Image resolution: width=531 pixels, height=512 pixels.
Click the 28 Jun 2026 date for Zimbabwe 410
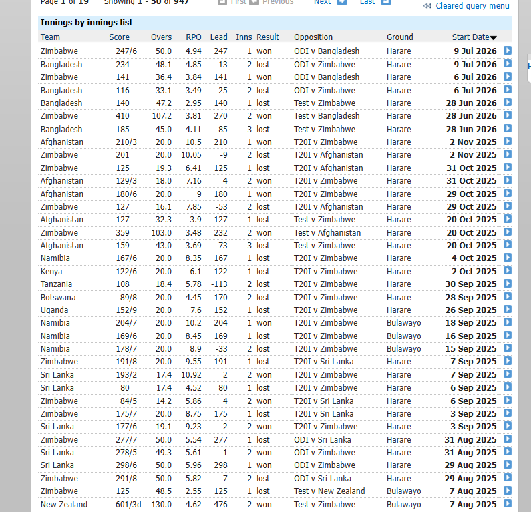(471, 115)
